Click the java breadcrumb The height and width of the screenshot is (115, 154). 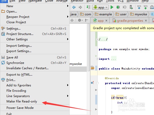[x=73, y=14]
